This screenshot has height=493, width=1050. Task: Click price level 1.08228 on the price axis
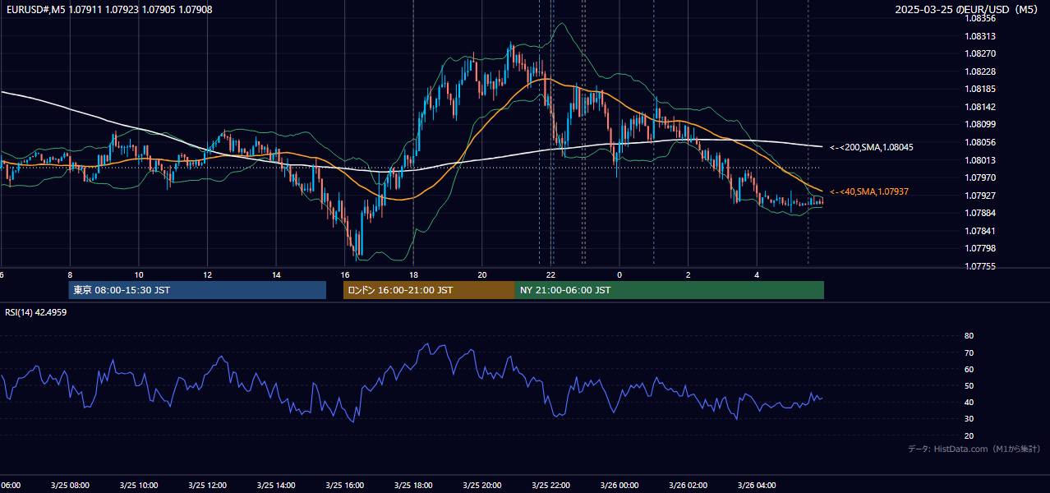click(981, 71)
